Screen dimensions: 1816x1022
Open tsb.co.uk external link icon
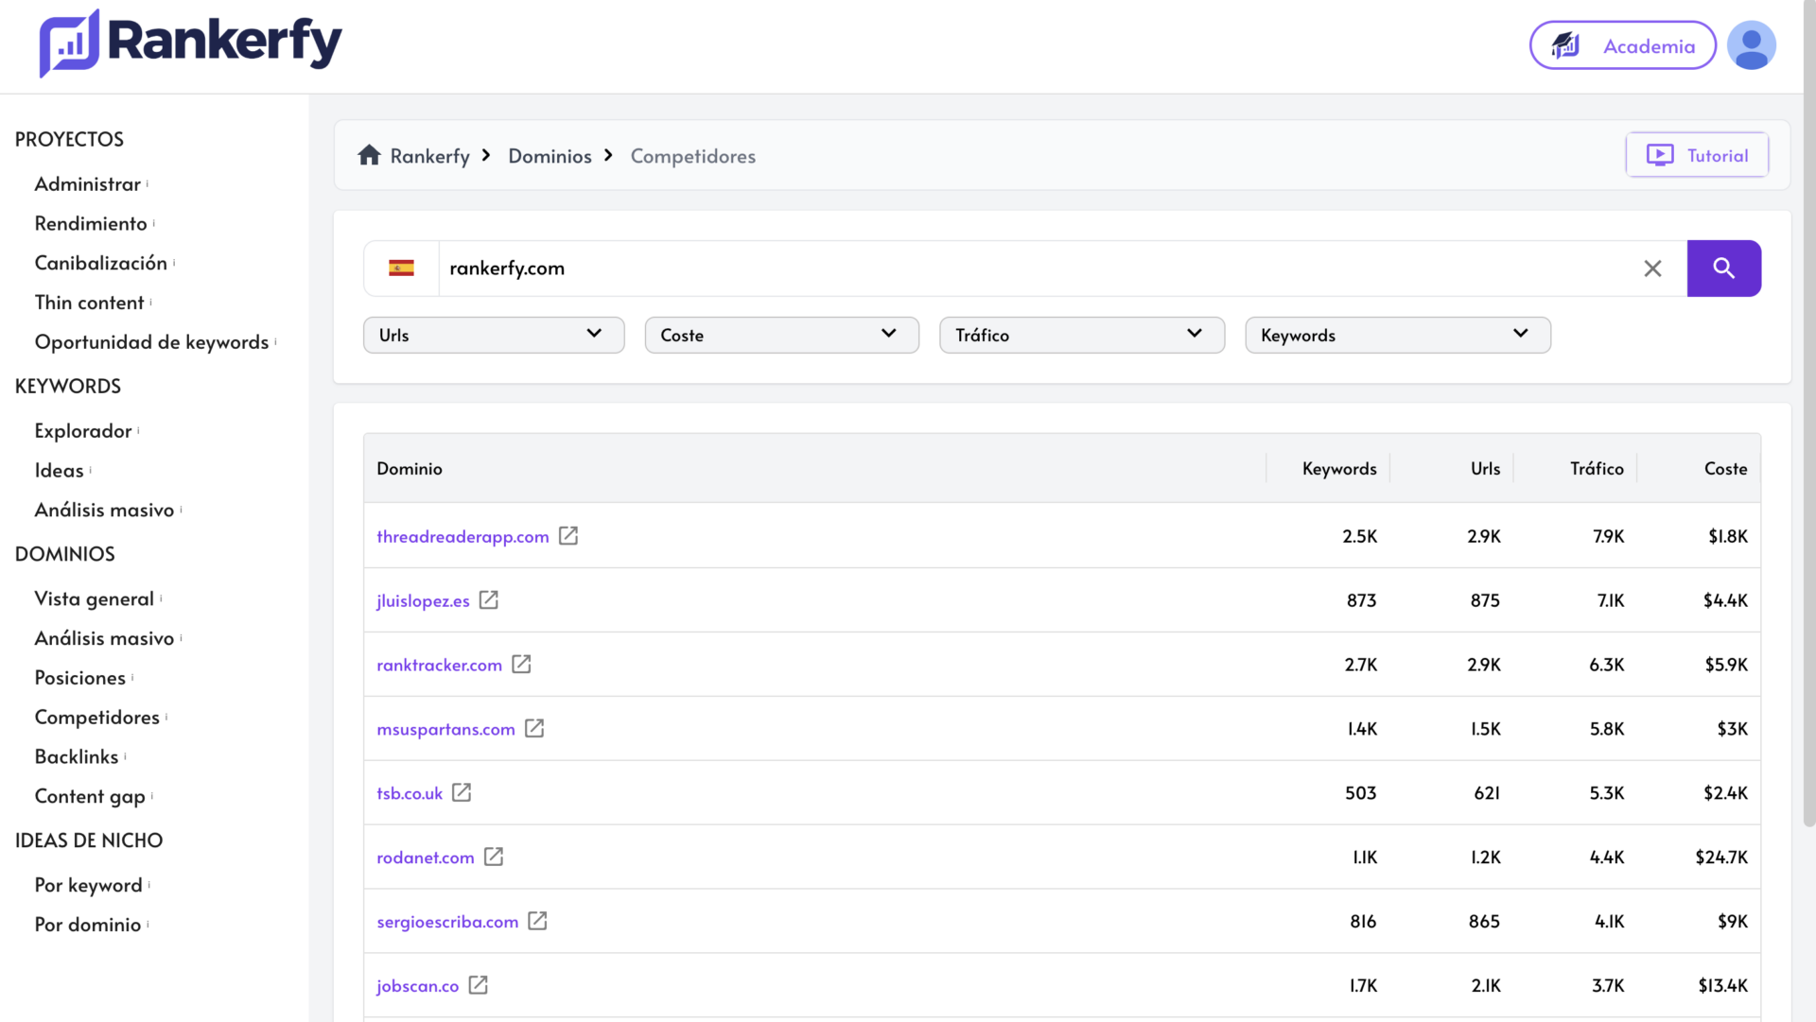[x=462, y=792]
